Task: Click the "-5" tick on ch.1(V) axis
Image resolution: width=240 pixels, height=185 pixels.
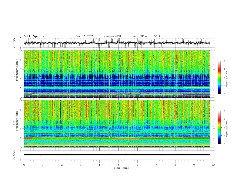Action: 21,48
